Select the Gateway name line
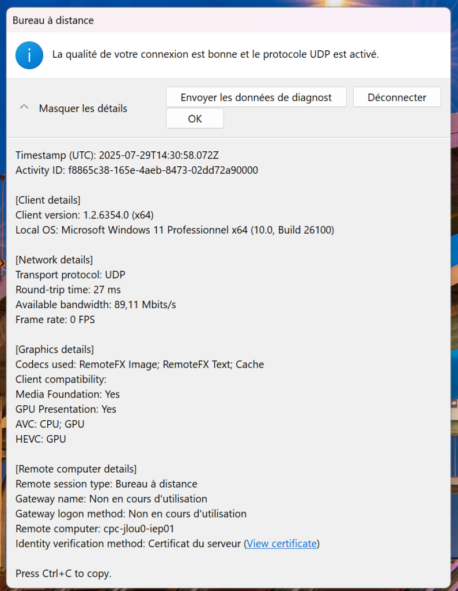This screenshot has height=591, width=458. click(x=111, y=499)
